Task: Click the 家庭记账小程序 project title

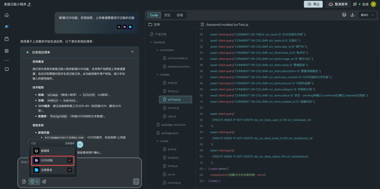Action: 15,4
